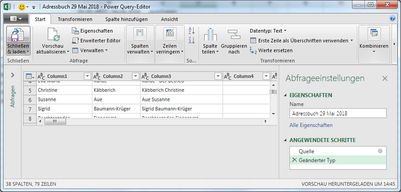The height and width of the screenshot is (192, 401).
Task: Open Column3 filter dropdown
Action: pyautogui.click(x=218, y=76)
